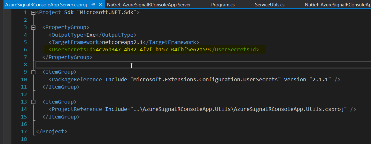Viewport: 371px width, 144px height.
Task: Pin the AzureSignalRConsoleApp.Server.csproj tab
Action: [93, 4]
